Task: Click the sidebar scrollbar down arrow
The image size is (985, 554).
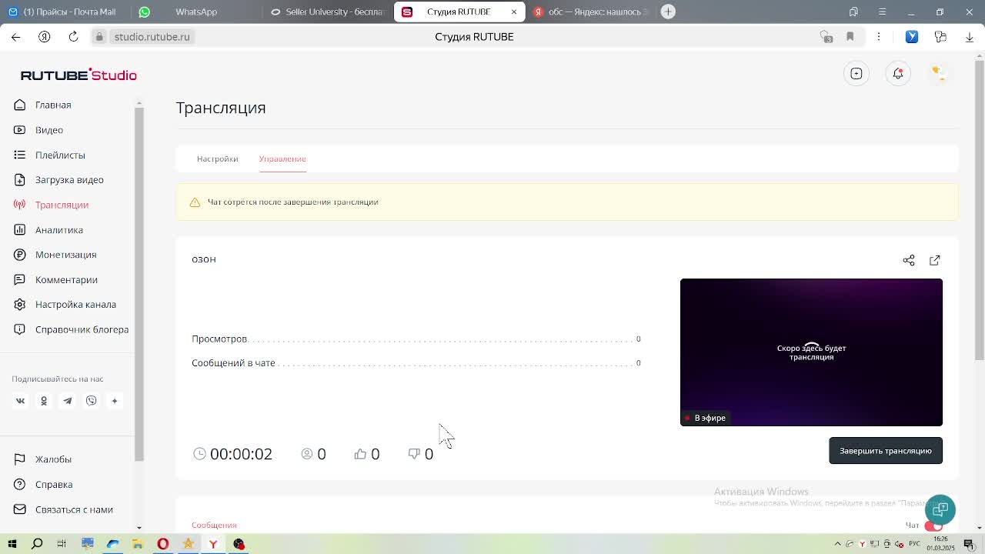Action: 139,528
